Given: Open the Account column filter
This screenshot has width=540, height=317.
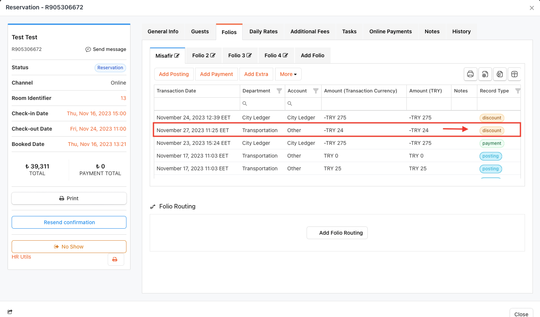Looking at the screenshot, I should click(316, 91).
